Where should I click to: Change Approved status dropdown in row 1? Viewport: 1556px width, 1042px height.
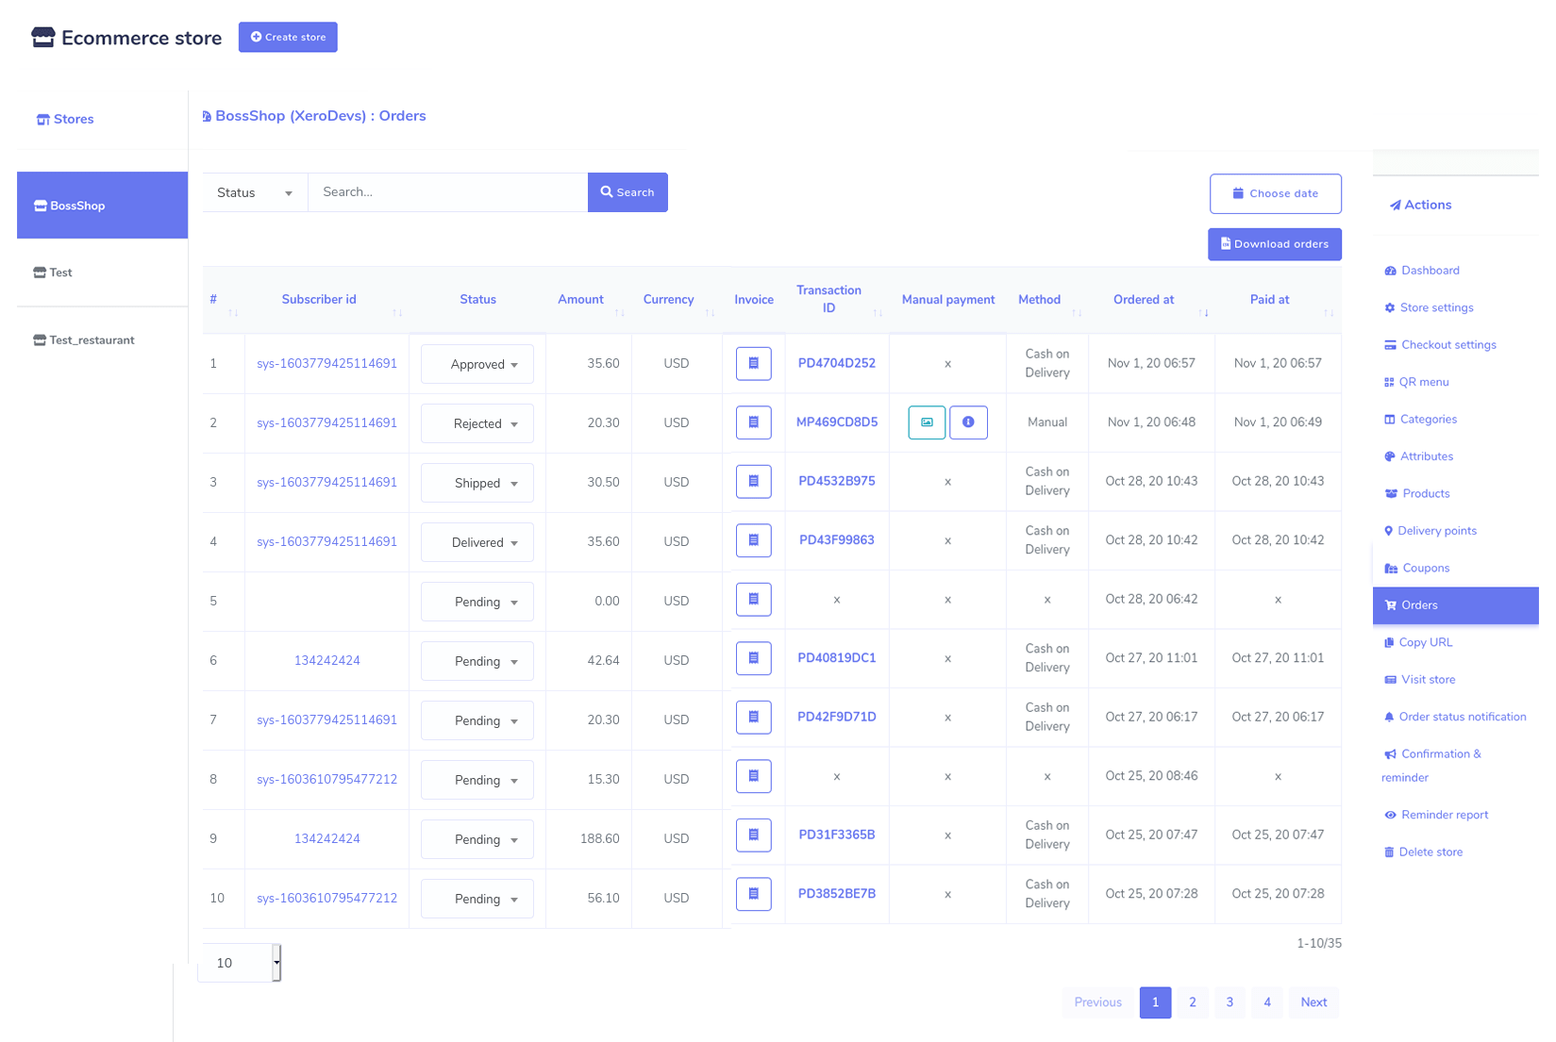(477, 365)
